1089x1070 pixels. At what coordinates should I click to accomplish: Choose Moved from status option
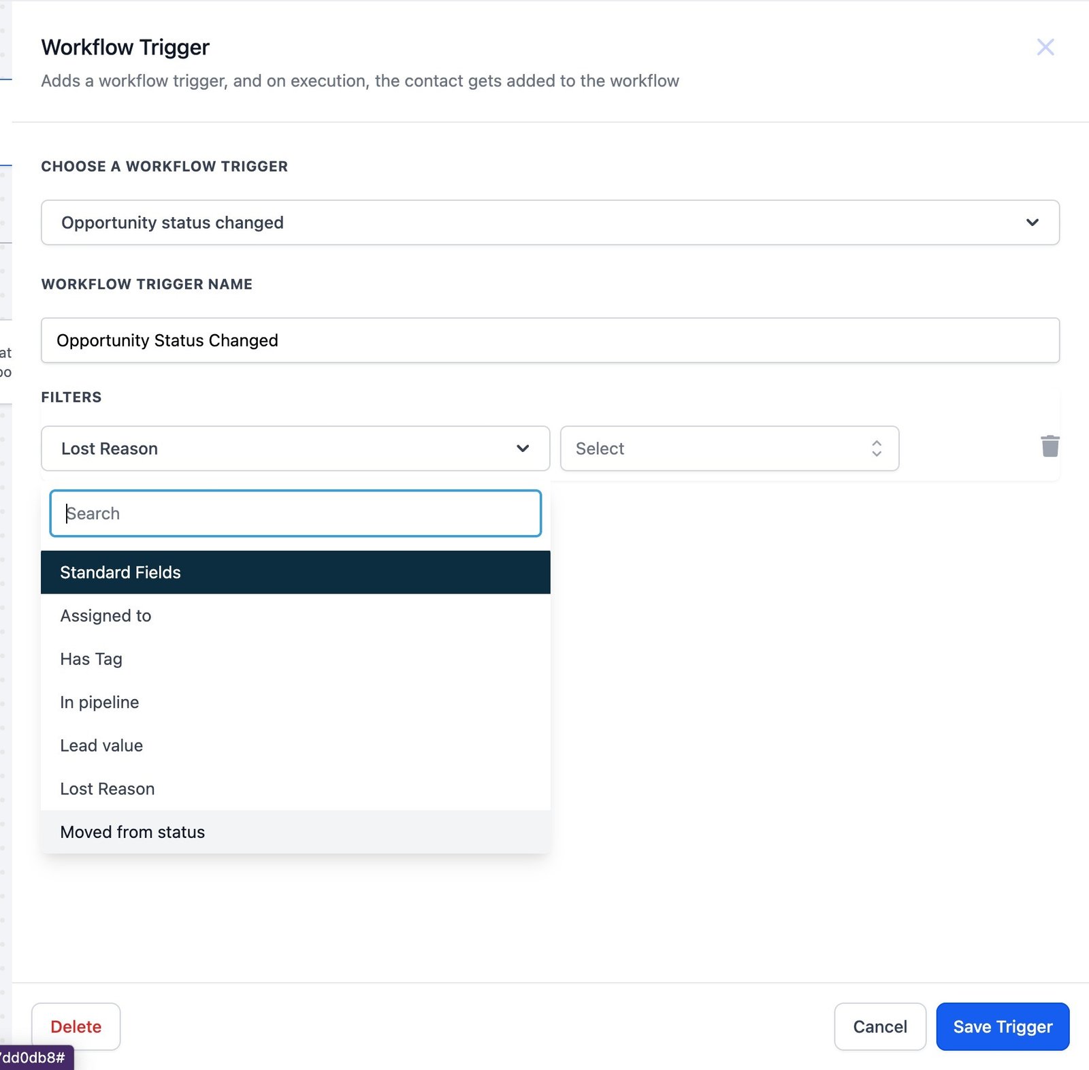[132, 832]
